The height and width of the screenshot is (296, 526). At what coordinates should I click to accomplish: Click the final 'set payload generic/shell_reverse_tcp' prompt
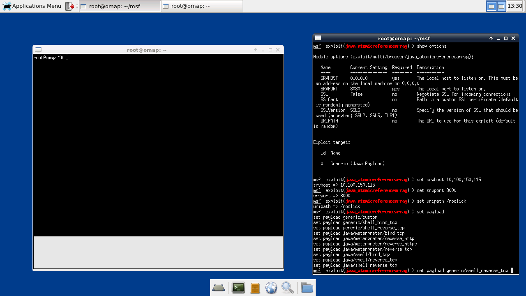[462, 271]
